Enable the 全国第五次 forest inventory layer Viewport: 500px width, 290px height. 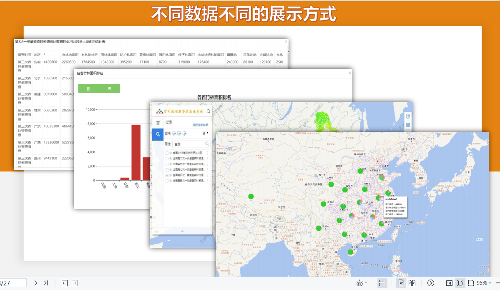(167, 181)
